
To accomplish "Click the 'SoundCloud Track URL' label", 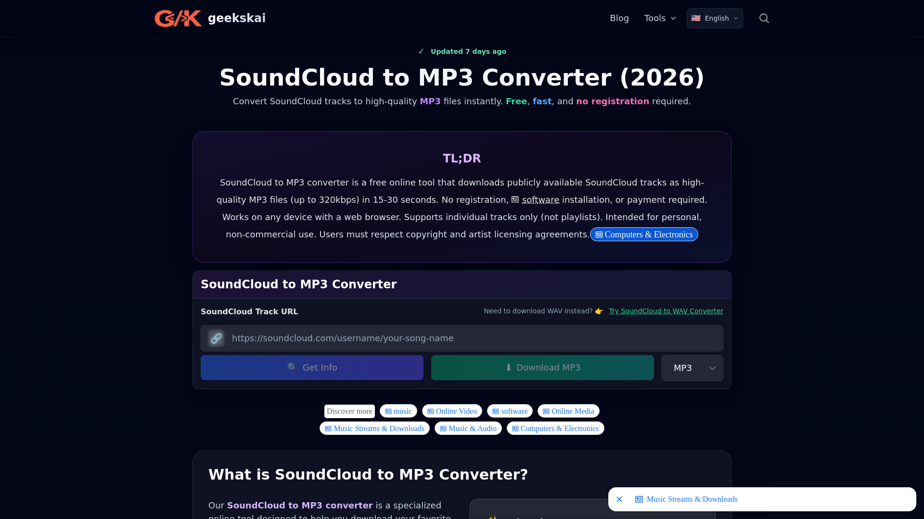I will (x=249, y=311).
